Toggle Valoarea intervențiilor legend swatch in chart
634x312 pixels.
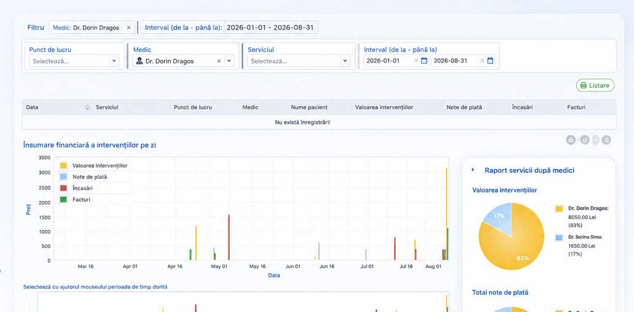63,166
